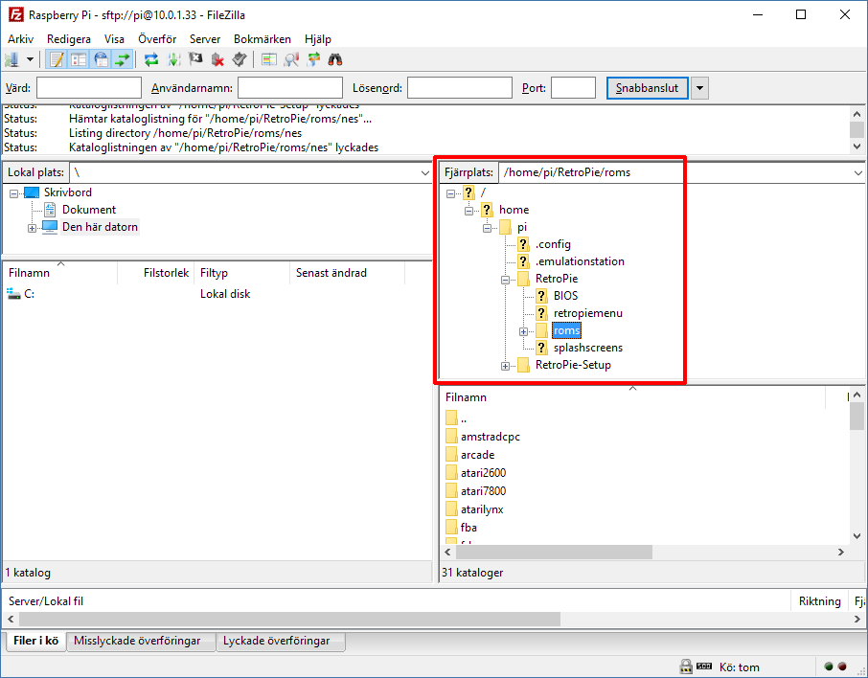Select the C: local disk entry

(x=20, y=294)
